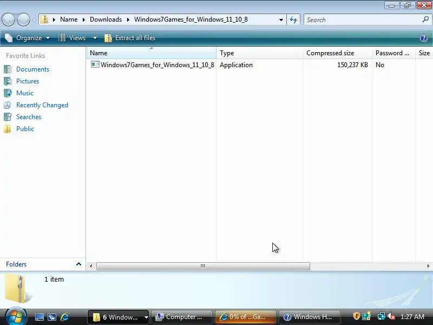Switch to the Computer taskbar button
433x325 pixels.
(181, 317)
